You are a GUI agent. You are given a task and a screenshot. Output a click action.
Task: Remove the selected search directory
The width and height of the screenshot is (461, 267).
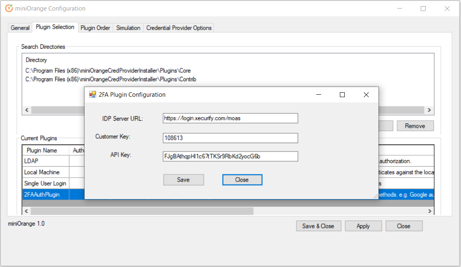tap(415, 126)
